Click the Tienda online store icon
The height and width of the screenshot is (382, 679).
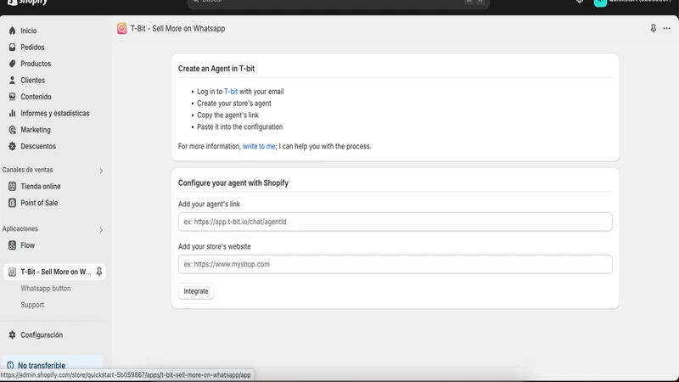tap(12, 186)
